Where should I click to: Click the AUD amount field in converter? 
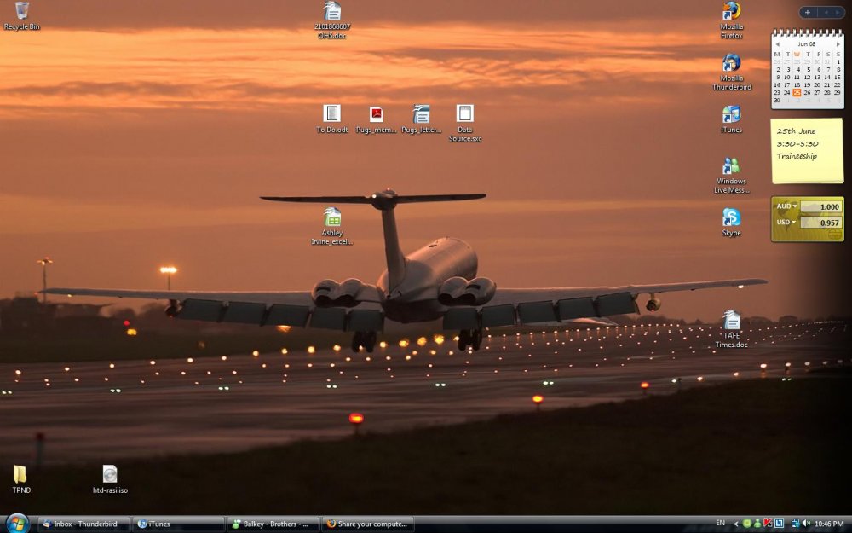[x=820, y=206]
